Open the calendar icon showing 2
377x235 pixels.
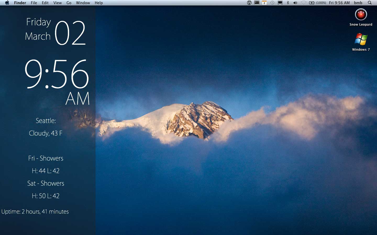coord(264,3)
